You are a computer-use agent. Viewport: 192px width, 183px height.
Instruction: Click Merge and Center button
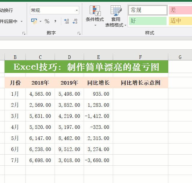coord(9,21)
